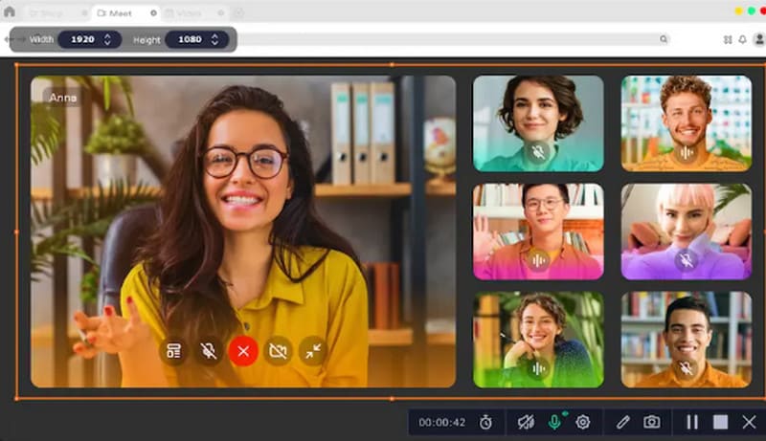Select the pencil annotation tool
The image size is (766, 441).
click(x=623, y=422)
